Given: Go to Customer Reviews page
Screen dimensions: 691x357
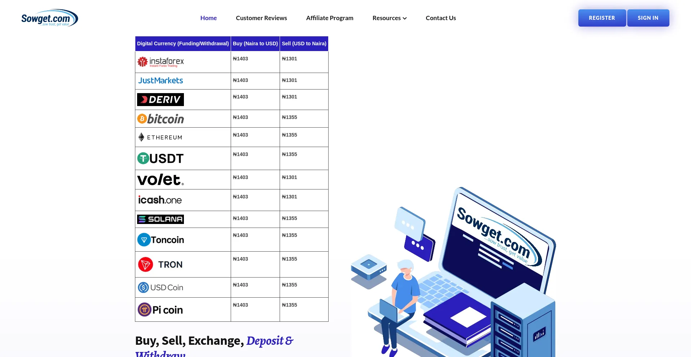Looking at the screenshot, I should [x=261, y=18].
